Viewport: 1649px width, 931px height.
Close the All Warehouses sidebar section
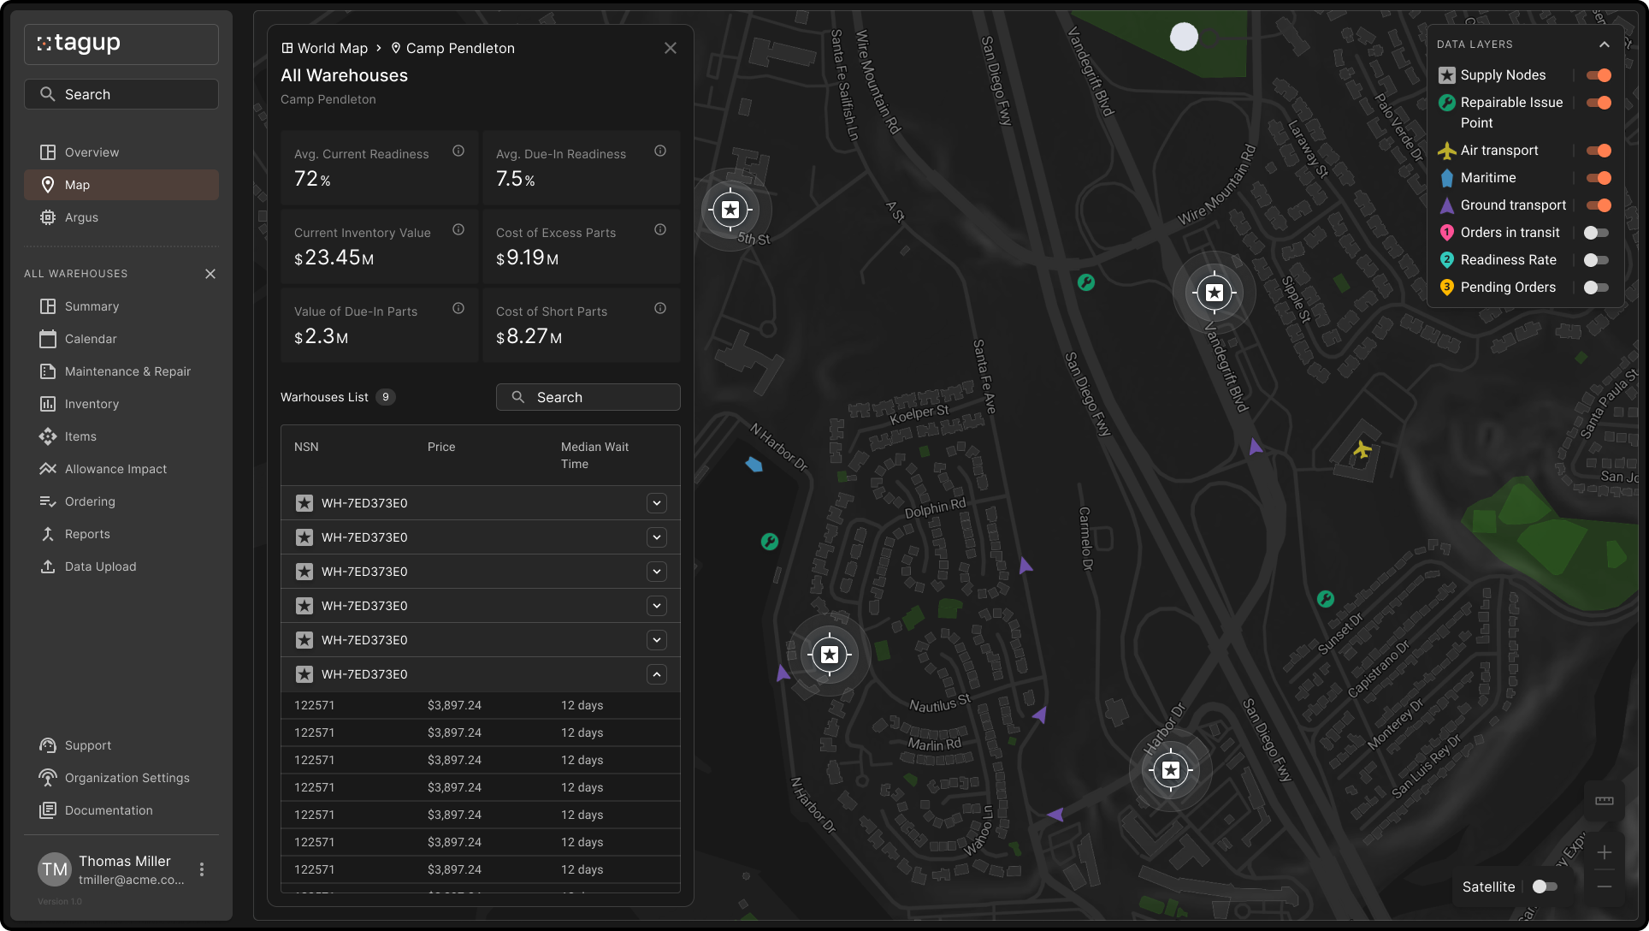coord(210,274)
